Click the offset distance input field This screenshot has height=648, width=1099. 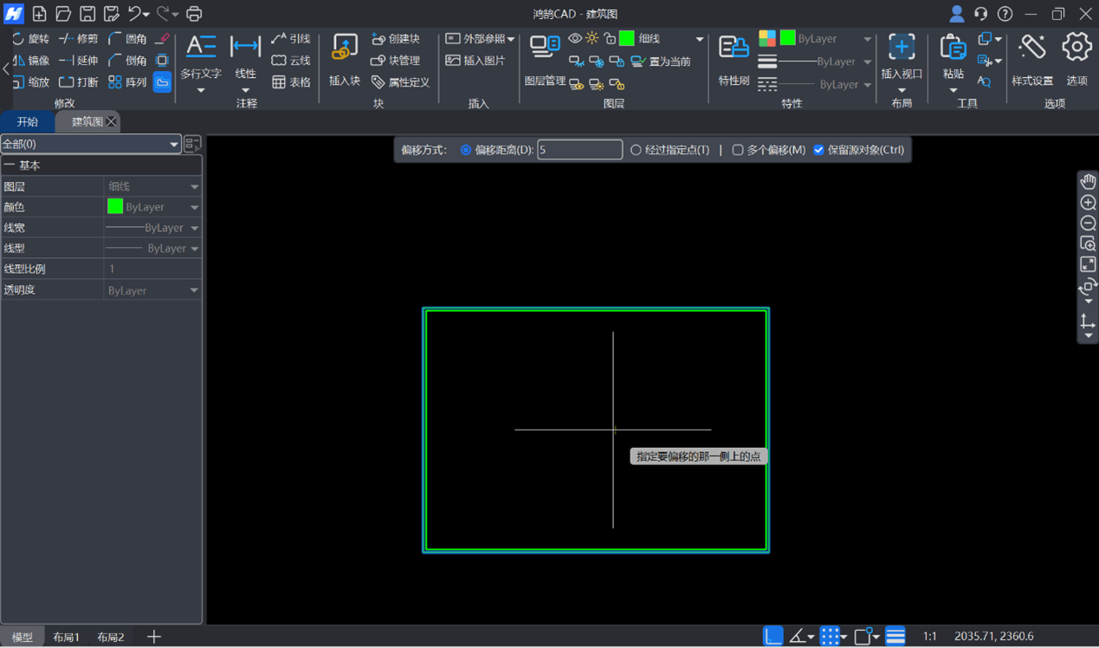coord(579,150)
